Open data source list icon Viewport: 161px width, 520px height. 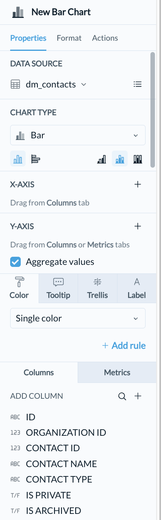[x=138, y=84]
